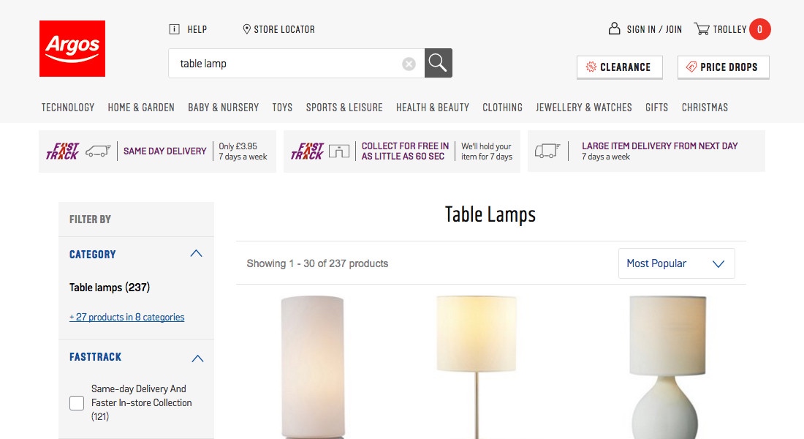
Task: Open '+27 products in 8 categories' link
Action: [x=126, y=318]
